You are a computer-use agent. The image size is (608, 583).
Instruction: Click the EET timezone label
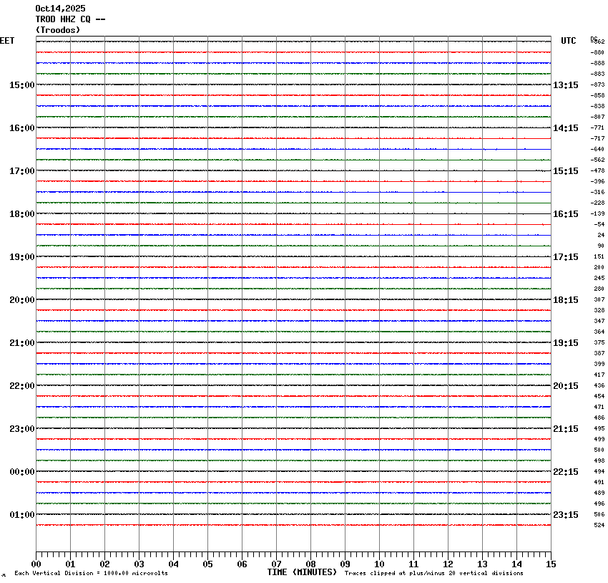(x=7, y=41)
